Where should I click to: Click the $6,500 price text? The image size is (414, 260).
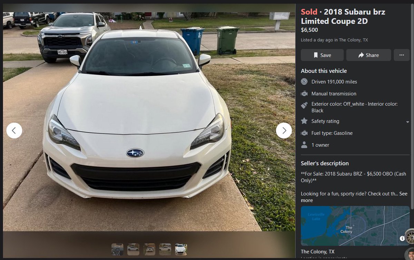(x=309, y=30)
